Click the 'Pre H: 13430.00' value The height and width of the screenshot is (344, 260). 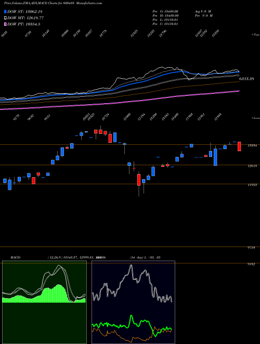[x=166, y=15]
